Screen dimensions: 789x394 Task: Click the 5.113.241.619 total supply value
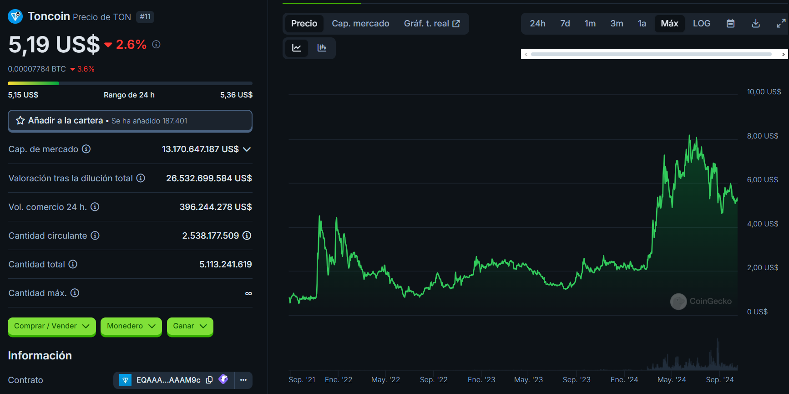click(x=226, y=264)
